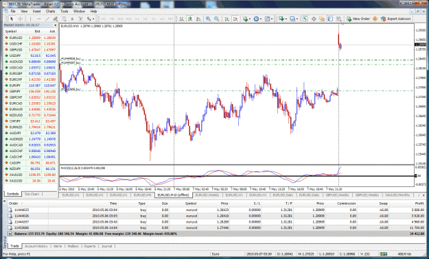Open the templates dropdown

click(268, 19)
